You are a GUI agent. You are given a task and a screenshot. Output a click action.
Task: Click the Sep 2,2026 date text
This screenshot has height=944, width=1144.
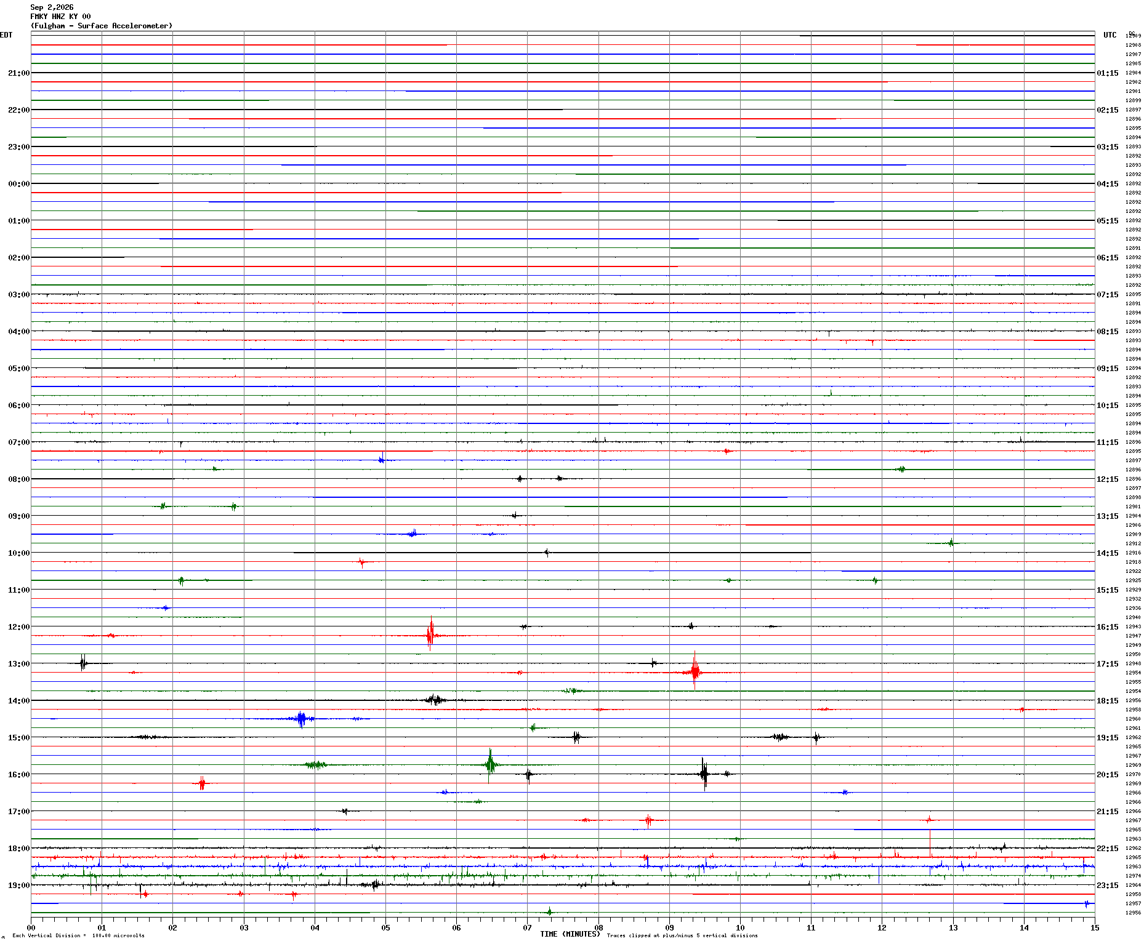click(x=52, y=7)
